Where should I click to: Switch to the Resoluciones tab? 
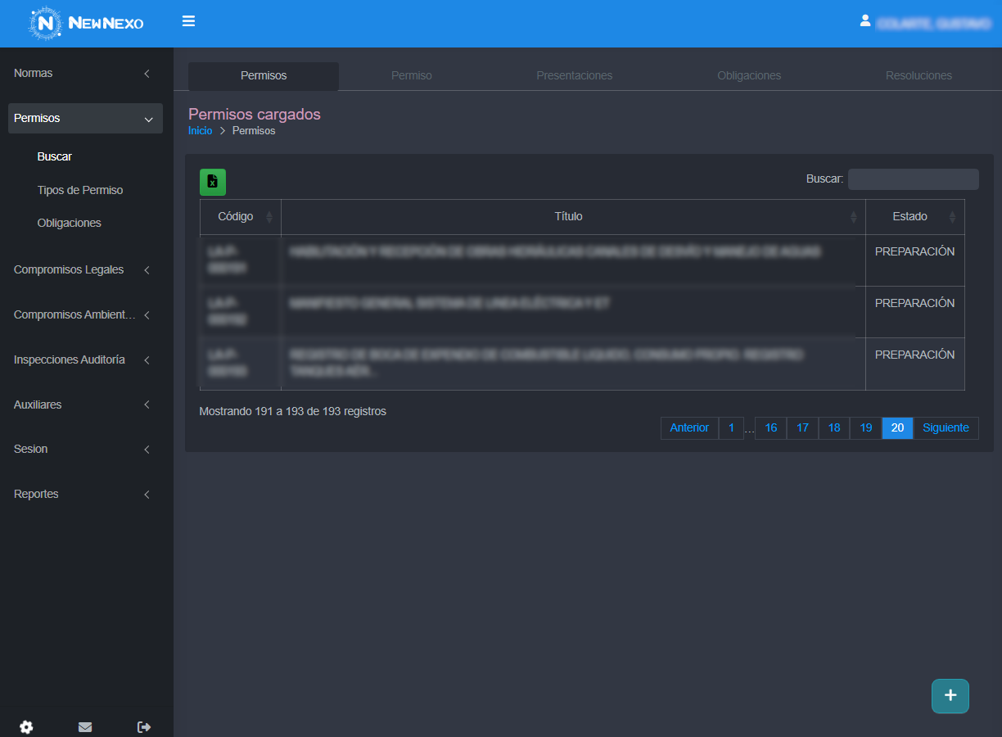[x=918, y=75]
